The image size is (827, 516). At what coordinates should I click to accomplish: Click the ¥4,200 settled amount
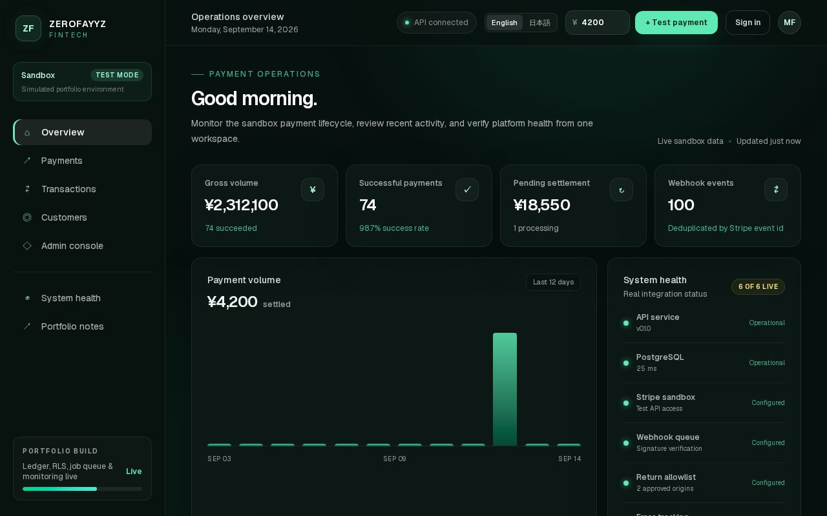[233, 302]
